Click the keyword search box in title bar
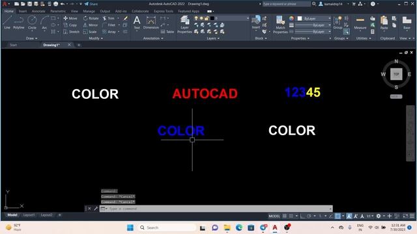The image size is (417, 234). point(287,4)
